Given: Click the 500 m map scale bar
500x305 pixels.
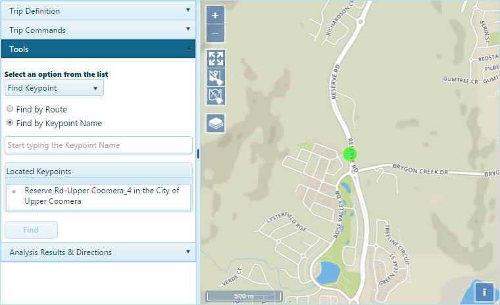Looking at the screenshot, I should 244,296.
